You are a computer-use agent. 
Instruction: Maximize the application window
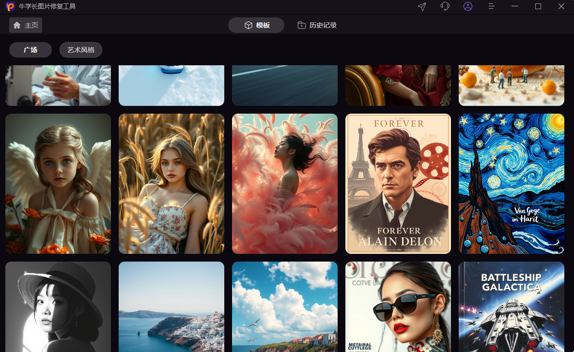click(x=538, y=7)
